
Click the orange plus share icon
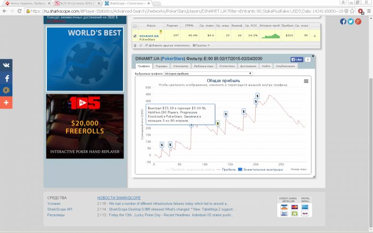point(6,102)
